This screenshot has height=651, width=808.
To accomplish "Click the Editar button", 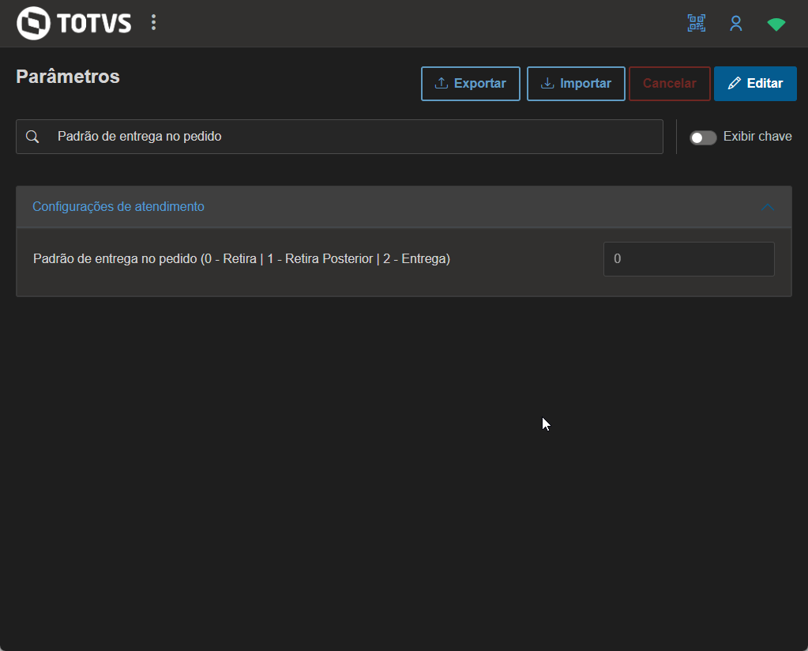I will [755, 84].
